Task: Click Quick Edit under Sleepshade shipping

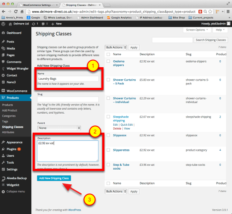Action: click(x=127, y=125)
